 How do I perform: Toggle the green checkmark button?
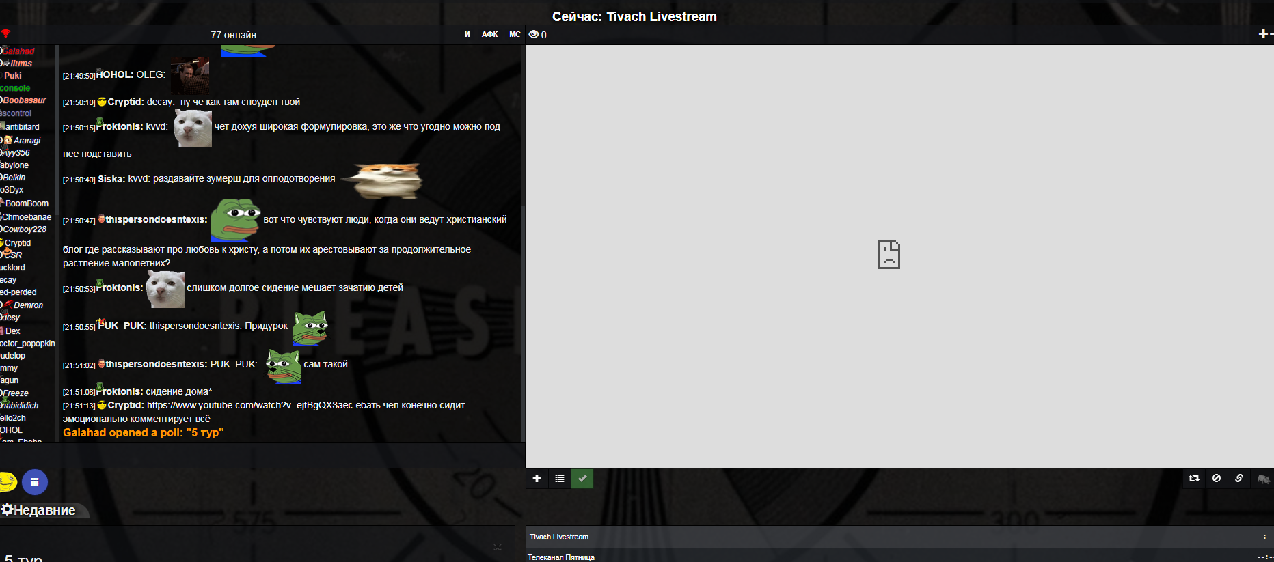tap(582, 479)
